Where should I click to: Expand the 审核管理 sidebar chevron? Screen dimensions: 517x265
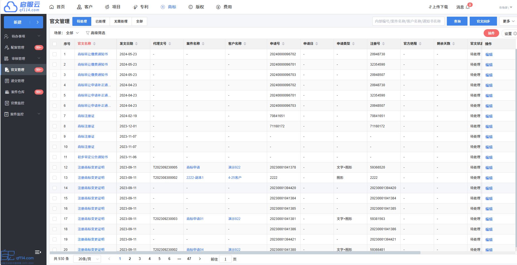39,58
